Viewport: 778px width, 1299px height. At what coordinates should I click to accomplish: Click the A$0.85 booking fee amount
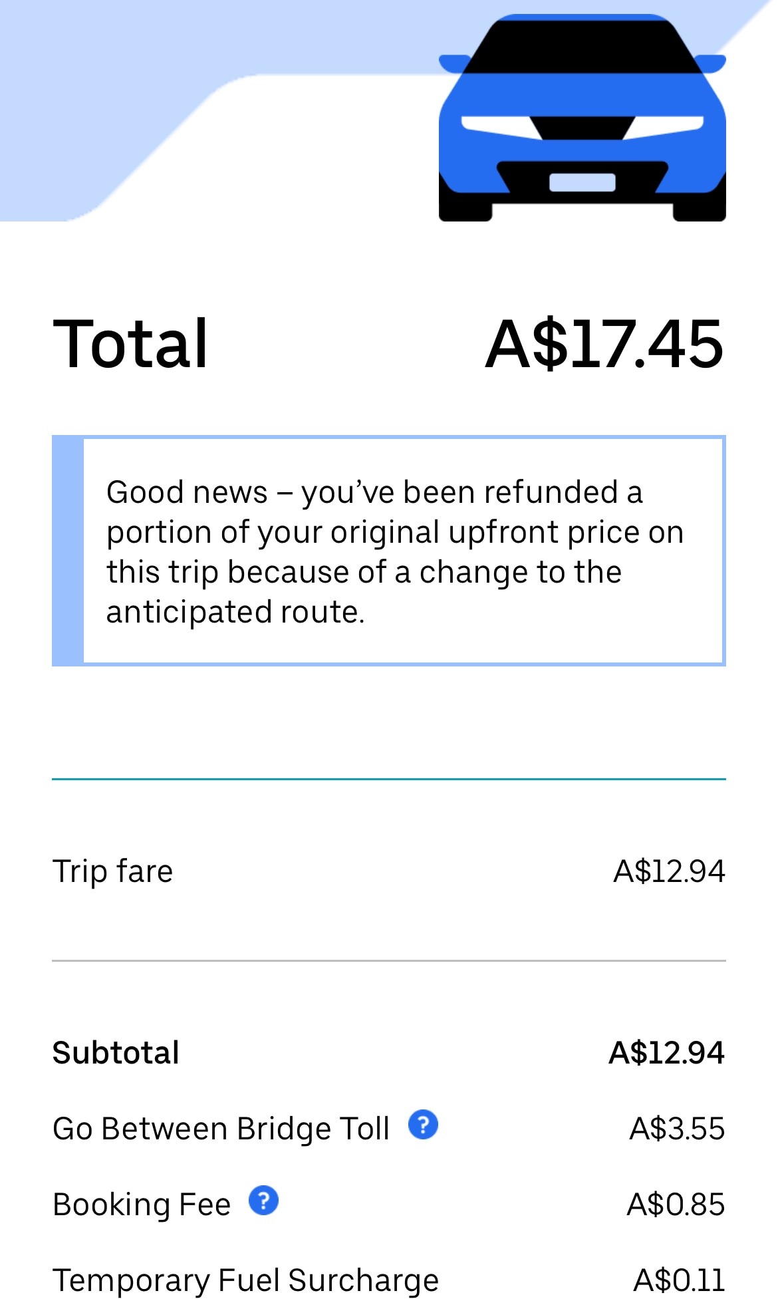pyautogui.click(x=676, y=1205)
